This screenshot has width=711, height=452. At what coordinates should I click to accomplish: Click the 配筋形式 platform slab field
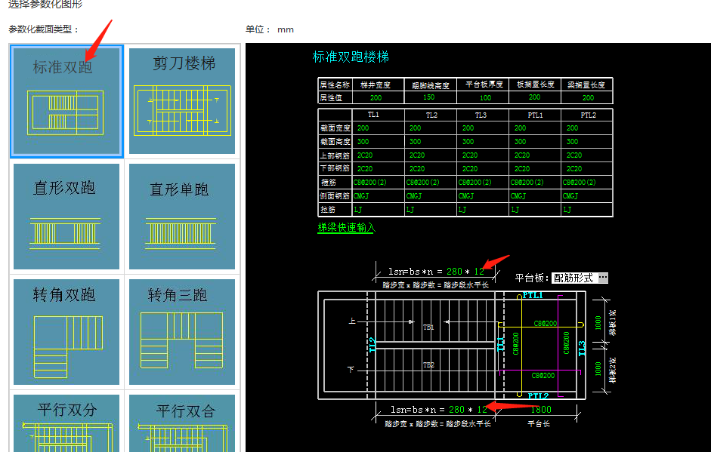[x=574, y=278]
